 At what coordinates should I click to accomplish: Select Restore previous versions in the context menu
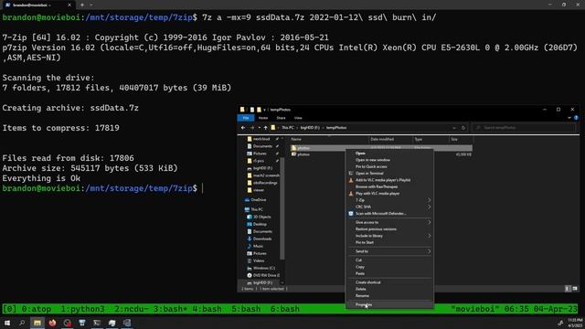(376, 229)
